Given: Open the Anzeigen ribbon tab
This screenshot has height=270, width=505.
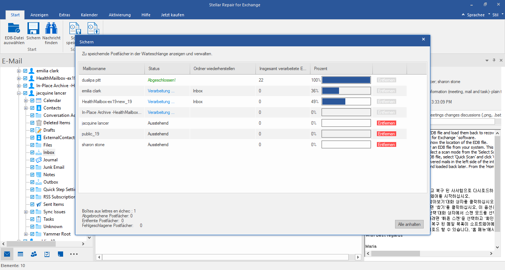Looking at the screenshot, I should (39, 15).
